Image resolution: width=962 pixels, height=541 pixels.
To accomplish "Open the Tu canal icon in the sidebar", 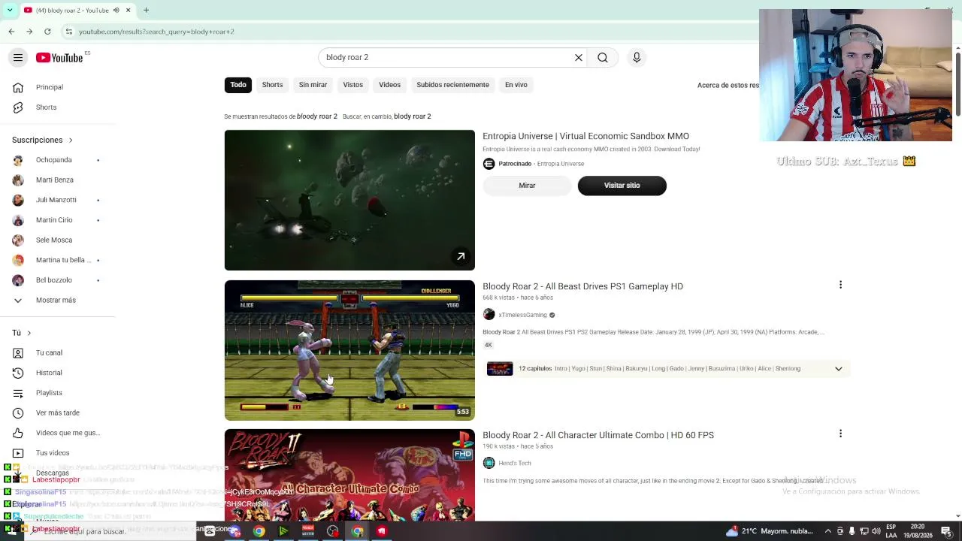I will point(18,352).
